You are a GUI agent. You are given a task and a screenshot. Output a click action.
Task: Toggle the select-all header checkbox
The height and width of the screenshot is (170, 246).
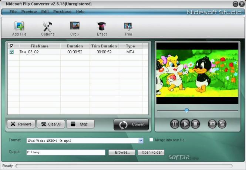(x=11, y=46)
